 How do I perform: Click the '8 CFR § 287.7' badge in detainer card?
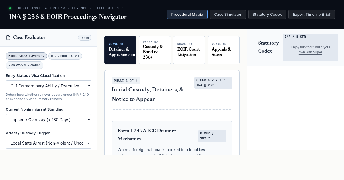(x=212, y=136)
